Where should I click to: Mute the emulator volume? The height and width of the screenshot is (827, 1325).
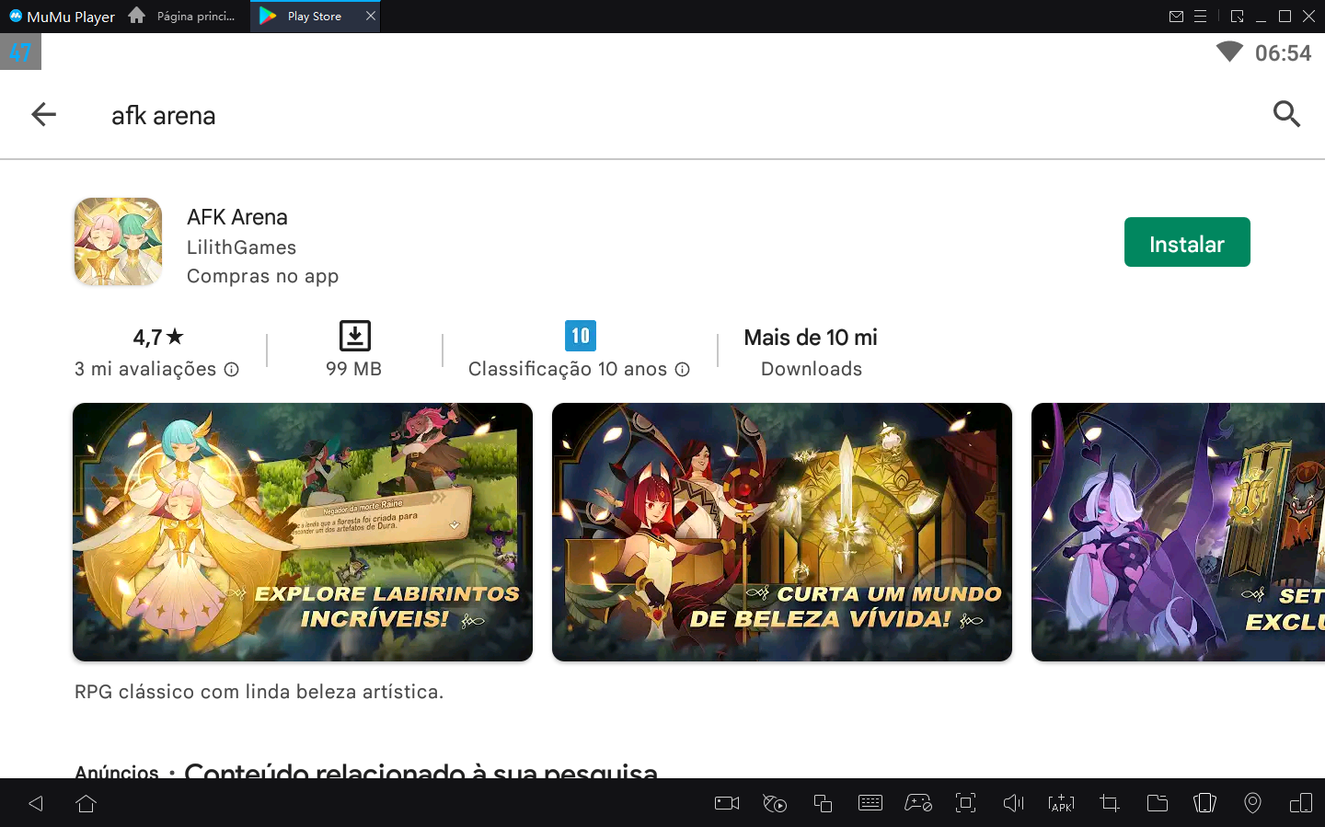point(1013,803)
